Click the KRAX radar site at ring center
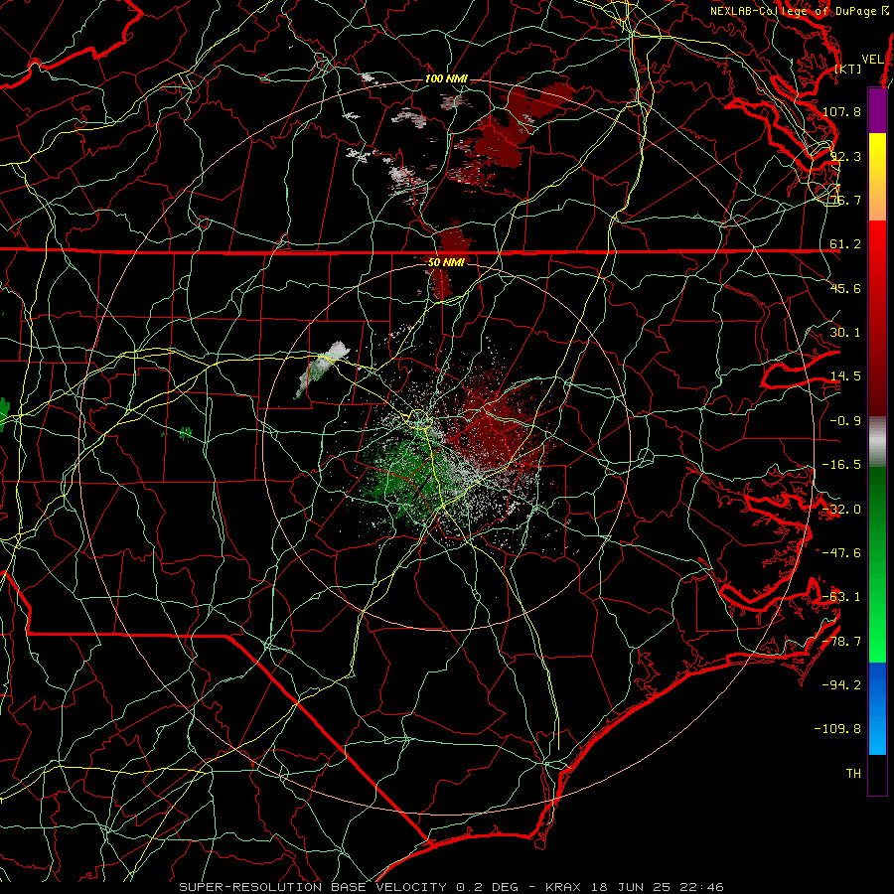Viewport: 894px width, 894px height. coord(446,446)
